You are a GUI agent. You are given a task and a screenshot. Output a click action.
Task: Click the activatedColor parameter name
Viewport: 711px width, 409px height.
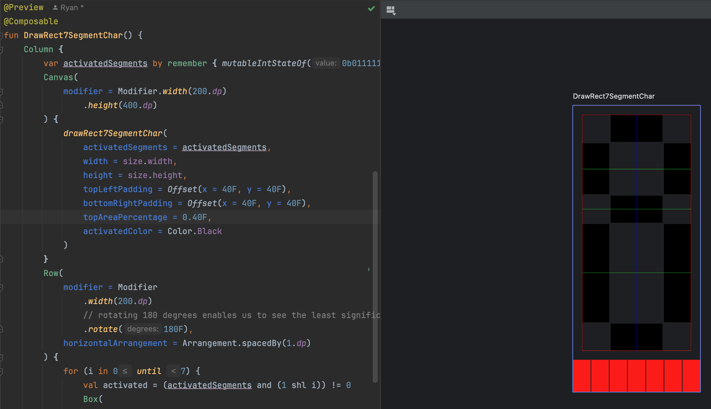[118, 231]
